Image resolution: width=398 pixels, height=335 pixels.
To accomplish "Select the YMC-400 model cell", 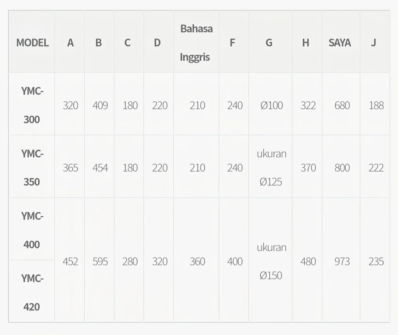I will pos(32,230).
